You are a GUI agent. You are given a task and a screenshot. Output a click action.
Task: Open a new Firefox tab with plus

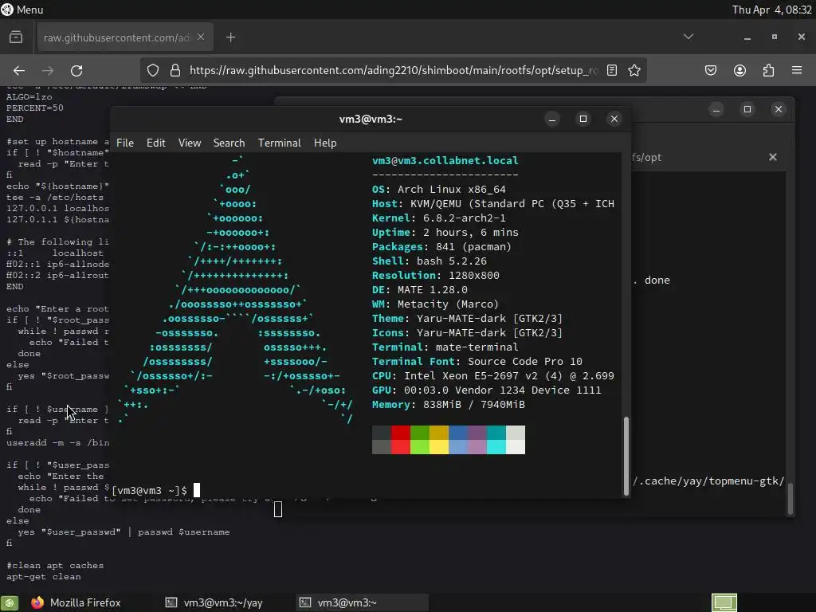[x=231, y=37]
